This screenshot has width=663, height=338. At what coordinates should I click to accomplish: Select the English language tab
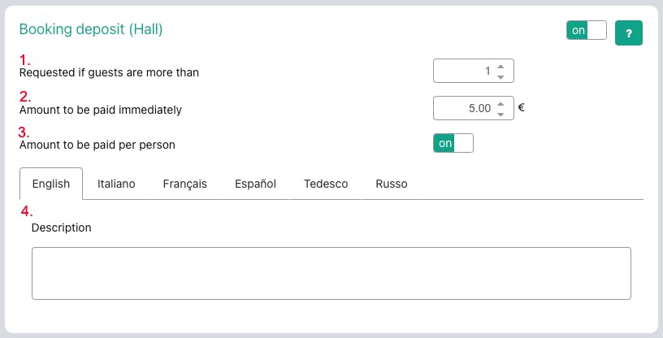(51, 184)
